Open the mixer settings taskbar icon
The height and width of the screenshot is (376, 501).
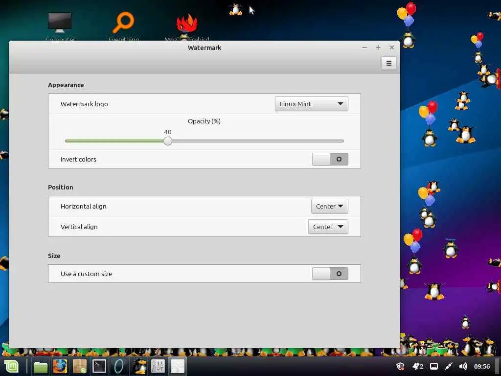click(158, 366)
